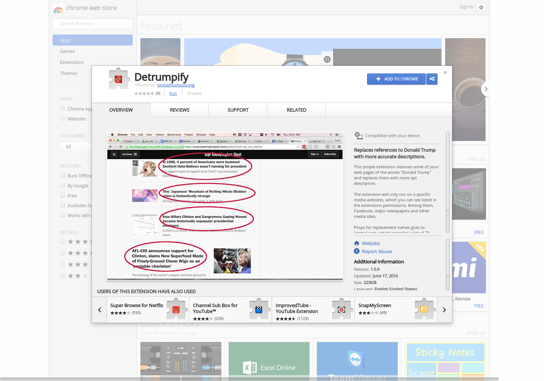The width and height of the screenshot is (544, 381).
Task: Enable the Runs Offline checkbox
Action: (63, 175)
